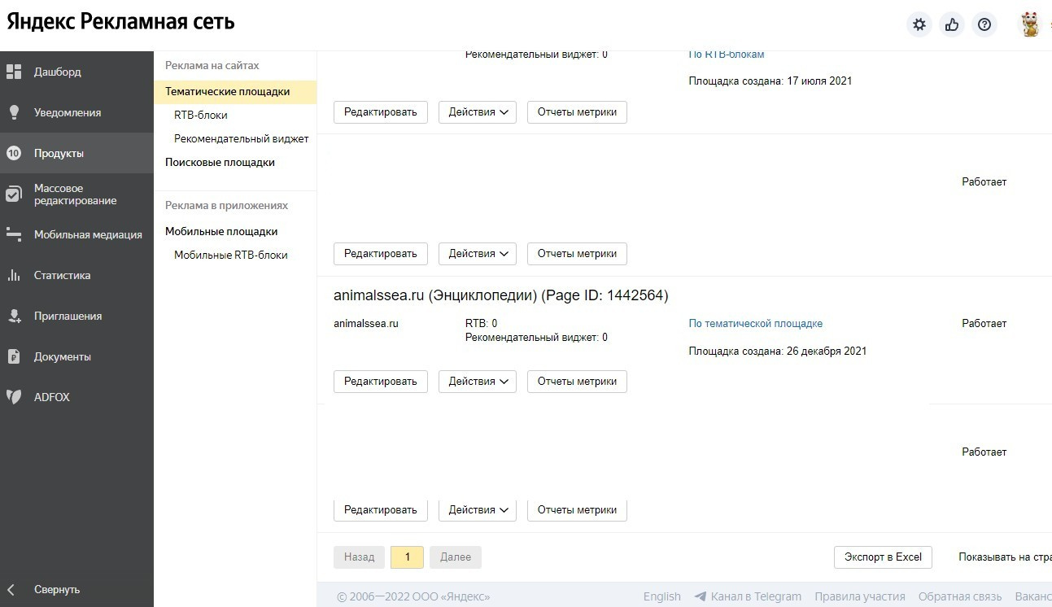
Task: Click the Реклама на сайтах heading
Action: 212,66
